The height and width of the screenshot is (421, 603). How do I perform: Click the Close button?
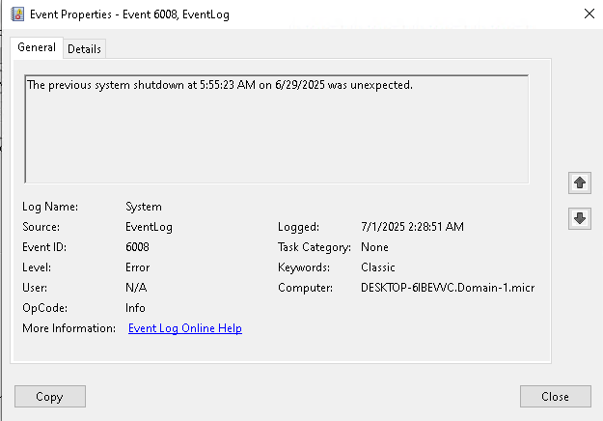(556, 396)
